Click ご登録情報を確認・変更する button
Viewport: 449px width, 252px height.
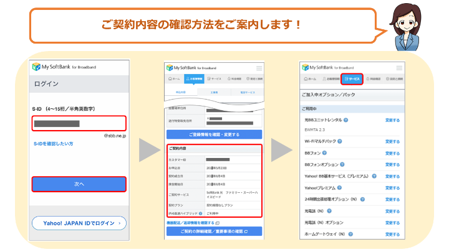[x=214, y=134]
